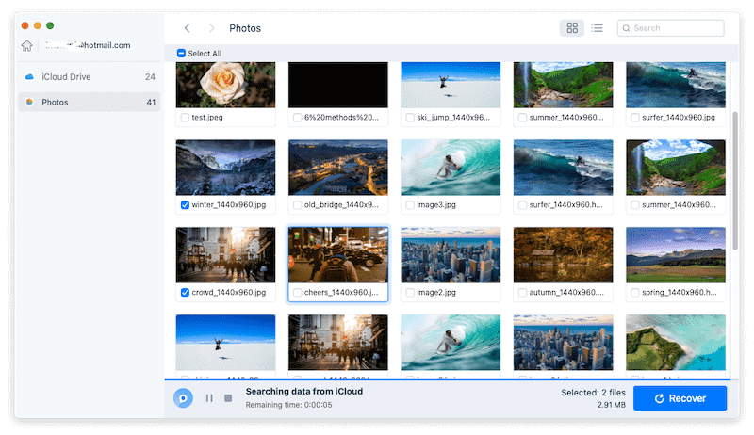The image size is (754, 435).
Task: Select the aerial island thumbnail
Action: (676, 343)
